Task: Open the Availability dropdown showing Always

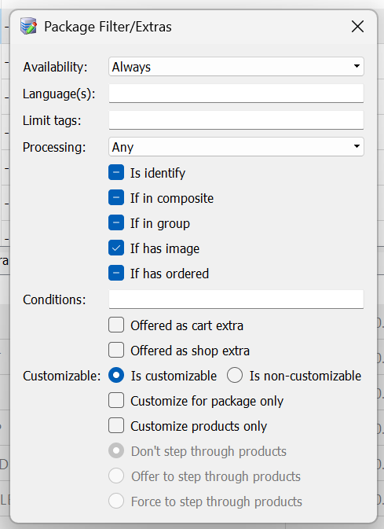Action: point(236,67)
